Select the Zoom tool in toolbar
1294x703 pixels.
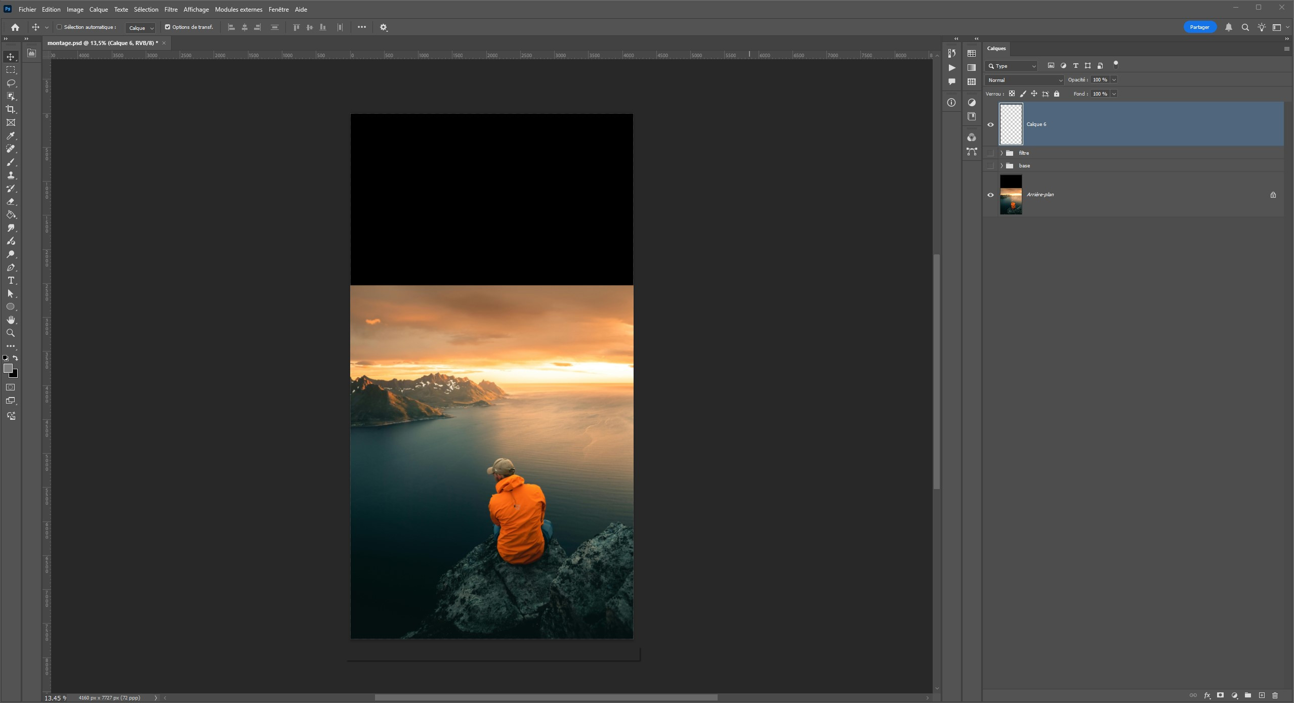[x=11, y=333]
